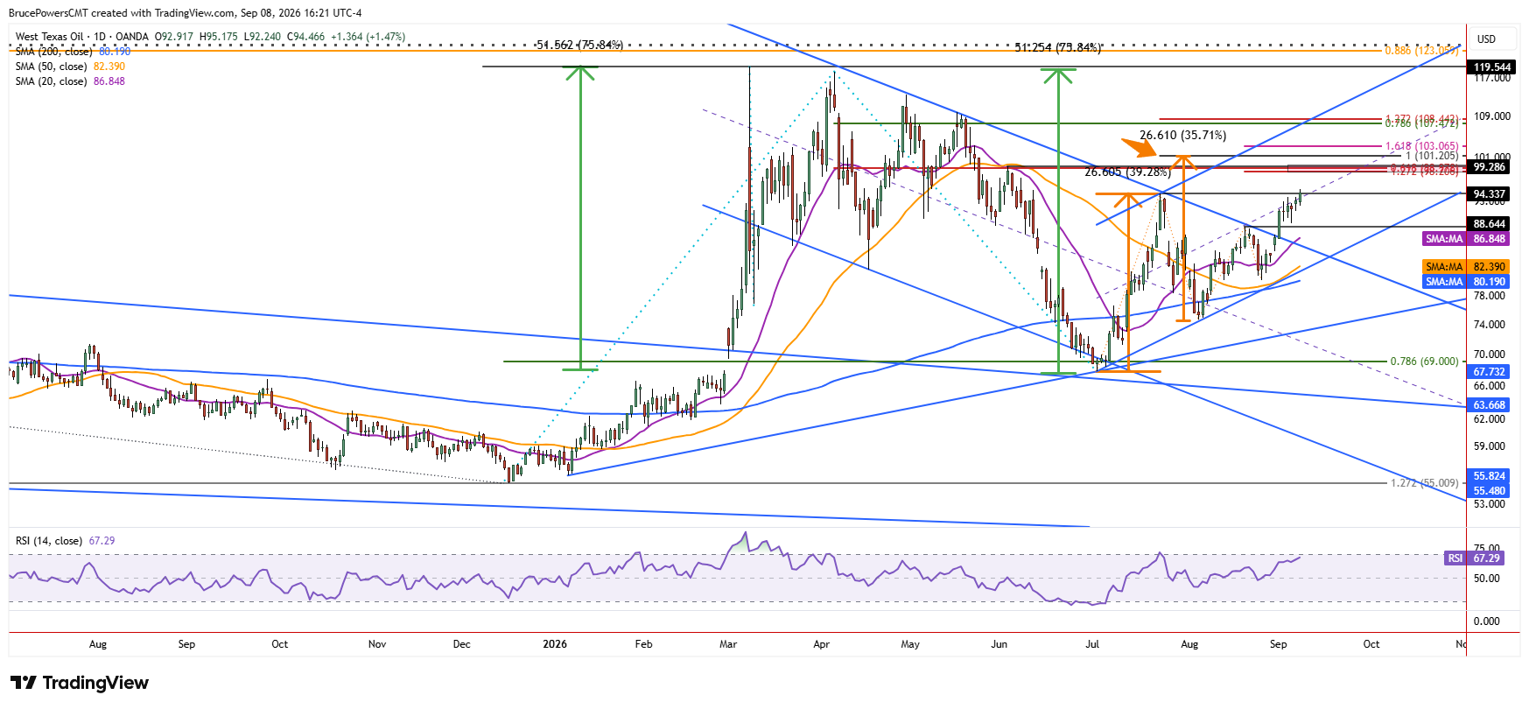Select the Mar label on time axis

coord(728,644)
